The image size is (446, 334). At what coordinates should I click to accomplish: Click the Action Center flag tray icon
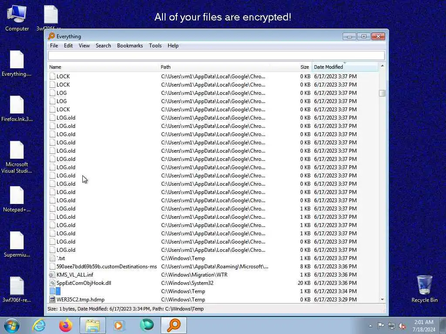click(381, 325)
